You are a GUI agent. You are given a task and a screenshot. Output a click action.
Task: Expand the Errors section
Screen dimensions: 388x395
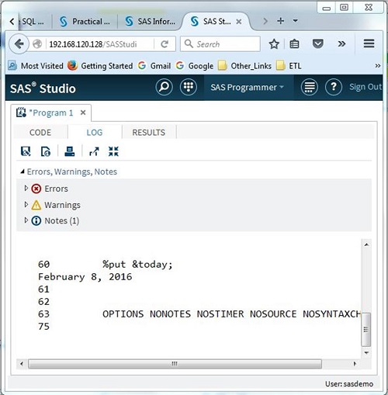(x=26, y=189)
